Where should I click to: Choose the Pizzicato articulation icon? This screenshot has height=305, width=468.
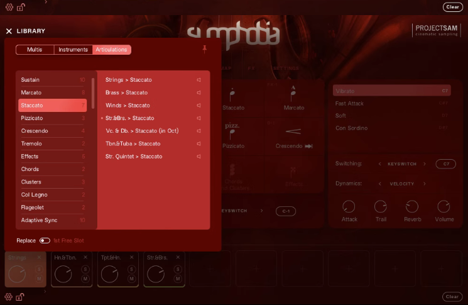[232, 131]
